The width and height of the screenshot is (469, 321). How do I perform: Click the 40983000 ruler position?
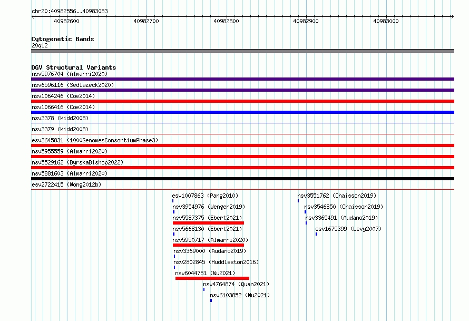click(386, 21)
